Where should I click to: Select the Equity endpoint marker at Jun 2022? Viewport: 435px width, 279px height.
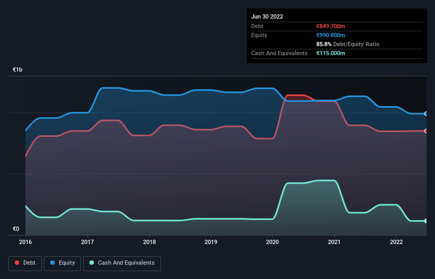point(426,114)
